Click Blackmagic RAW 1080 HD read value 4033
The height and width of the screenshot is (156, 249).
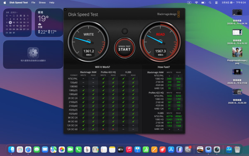point(178,79)
